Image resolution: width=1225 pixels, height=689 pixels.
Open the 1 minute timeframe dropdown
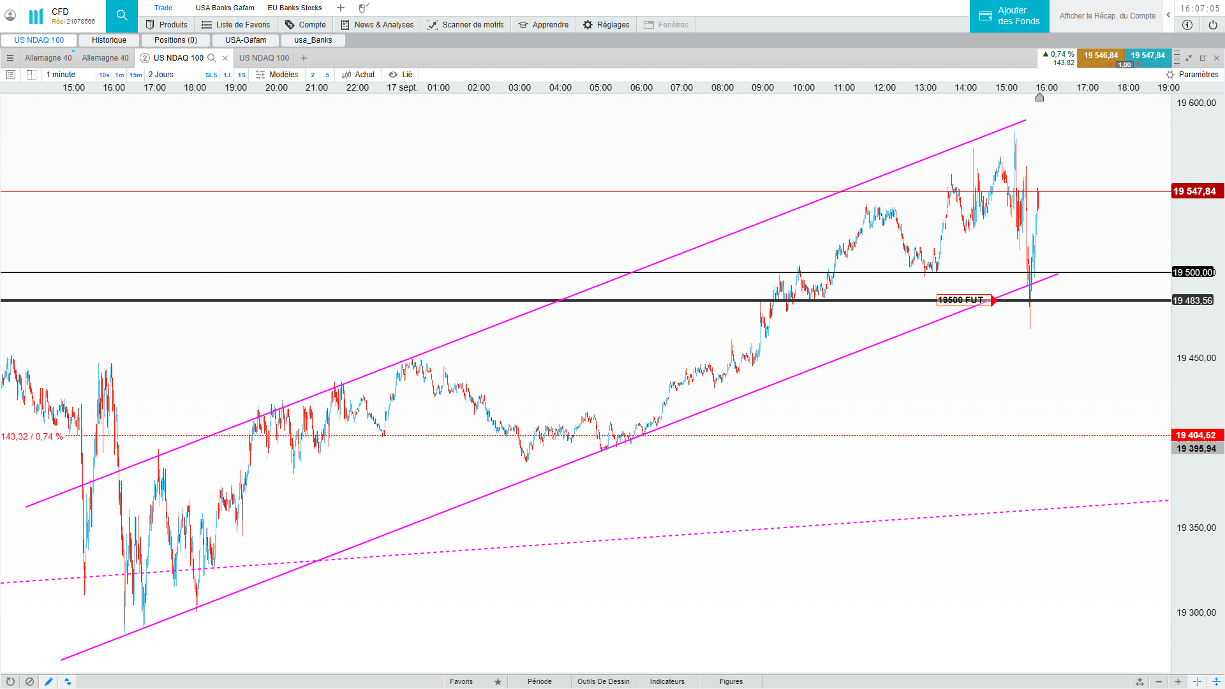61,75
